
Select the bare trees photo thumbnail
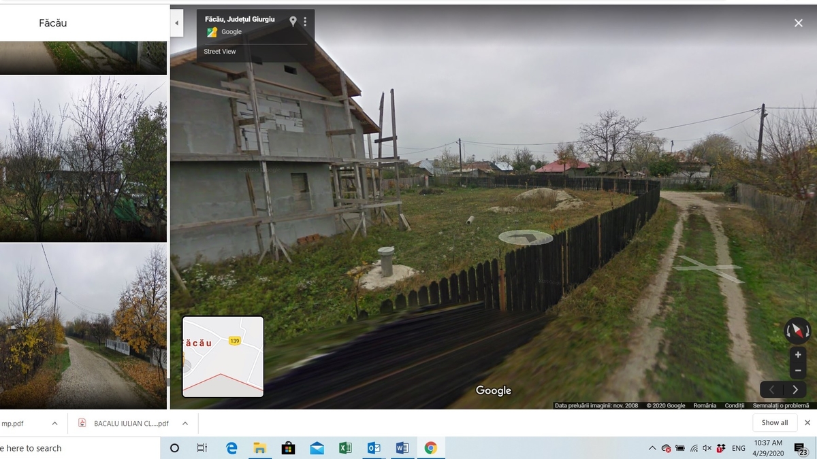click(83, 158)
